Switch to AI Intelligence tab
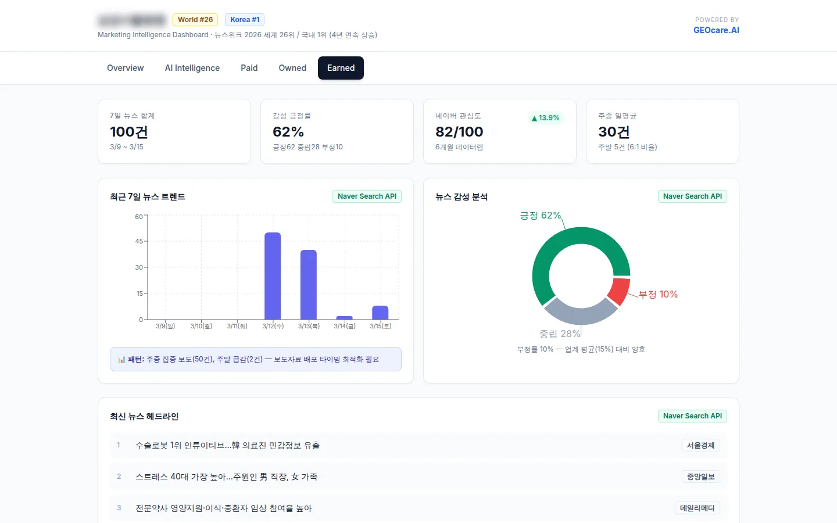The width and height of the screenshot is (837, 523). coord(192,68)
